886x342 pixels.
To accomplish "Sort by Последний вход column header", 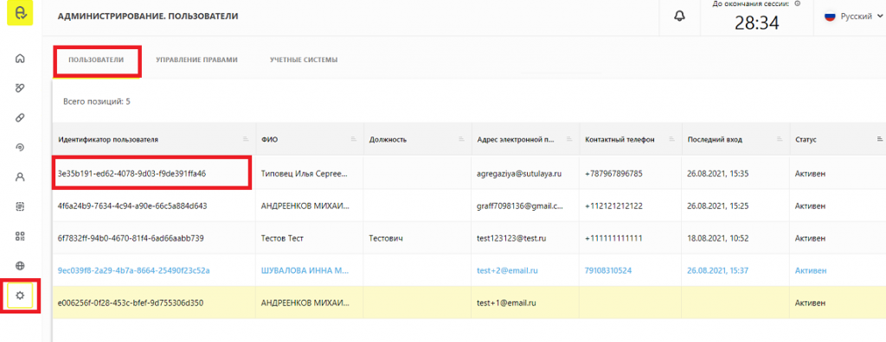I will pos(715,139).
